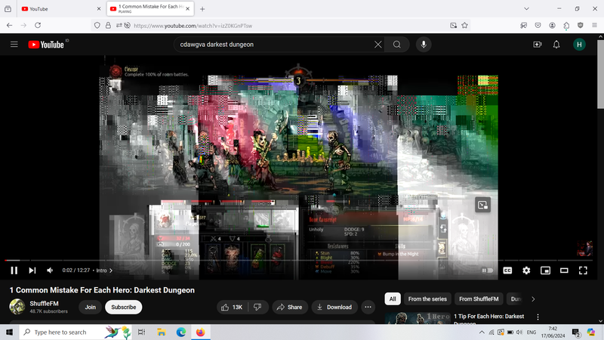The width and height of the screenshot is (604, 340).
Task: Mute the video volume
Action: 51,270
